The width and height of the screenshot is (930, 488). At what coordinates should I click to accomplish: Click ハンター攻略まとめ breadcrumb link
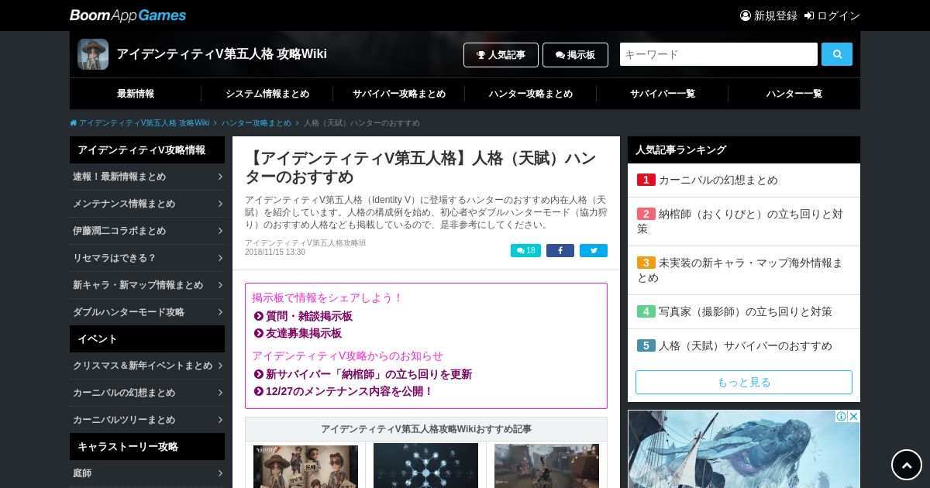[257, 123]
